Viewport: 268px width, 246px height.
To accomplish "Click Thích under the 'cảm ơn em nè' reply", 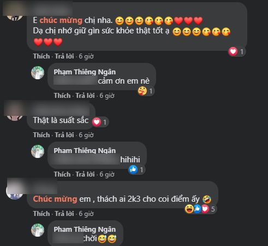I will [62, 96].
